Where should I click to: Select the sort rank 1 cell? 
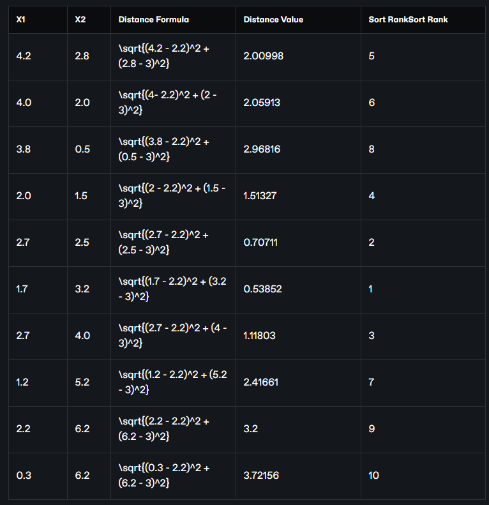371,289
